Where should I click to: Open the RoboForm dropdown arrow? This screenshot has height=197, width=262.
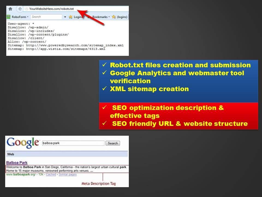click(x=27, y=17)
